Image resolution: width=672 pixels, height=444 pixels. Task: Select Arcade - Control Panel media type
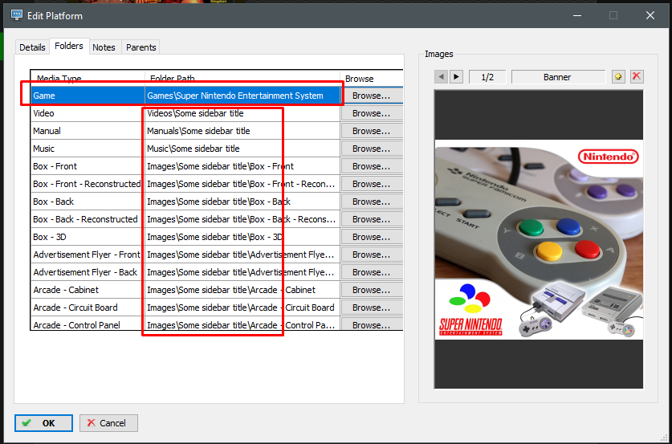88,324
